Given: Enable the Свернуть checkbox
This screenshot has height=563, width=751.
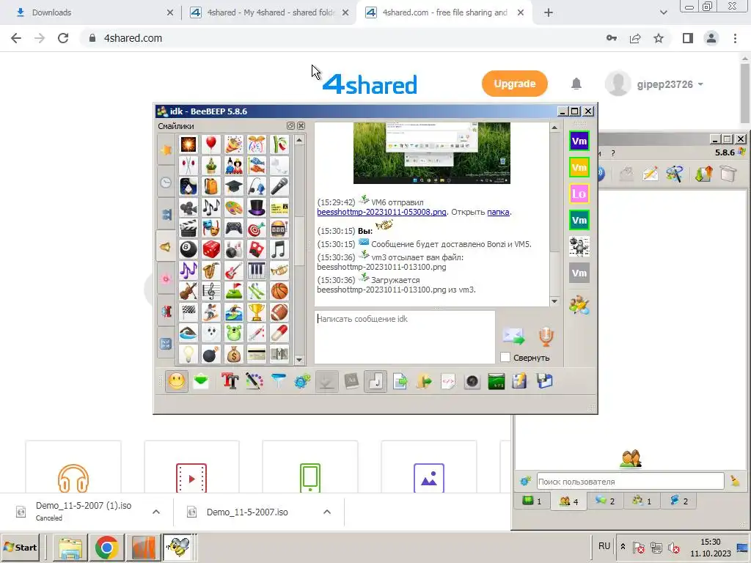Looking at the screenshot, I should (x=505, y=357).
